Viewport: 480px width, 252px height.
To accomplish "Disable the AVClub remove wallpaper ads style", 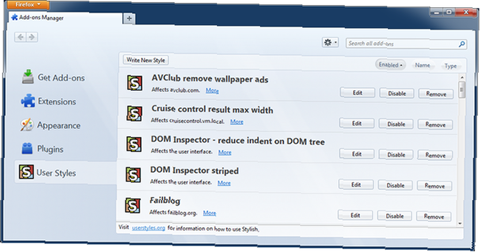I will click(x=397, y=93).
